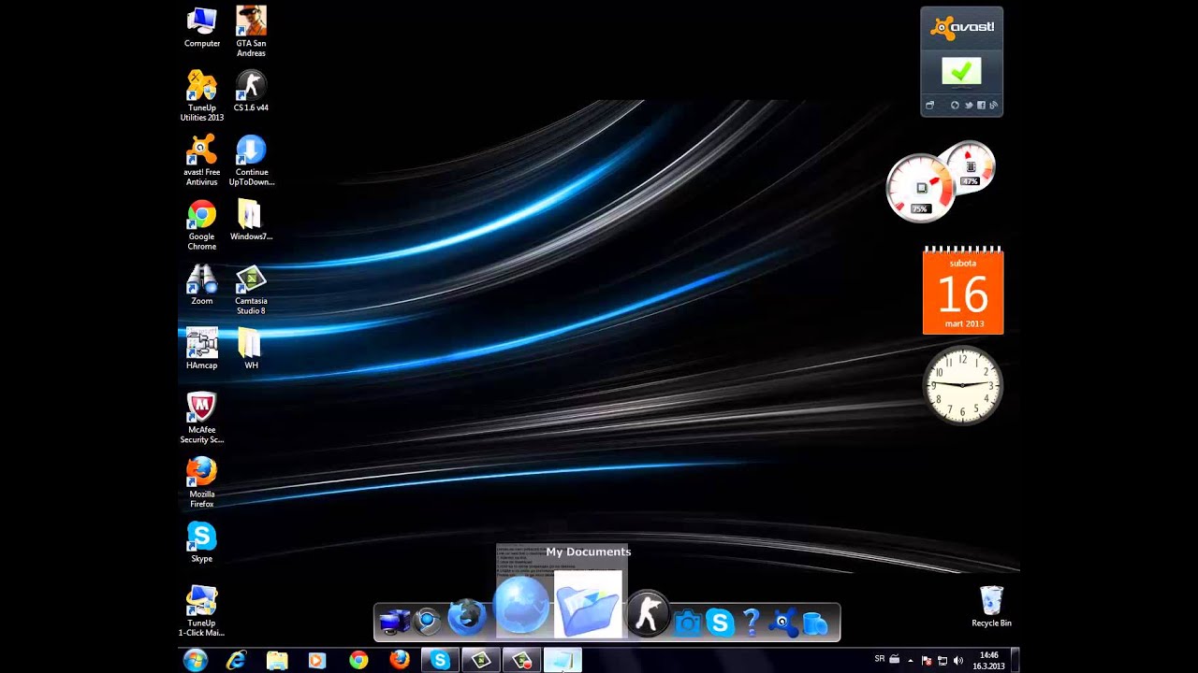Launch CS 1.6 v44 desktop shortcut
Viewport: 1198px width, 673px height.
pyautogui.click(x=251, y=92)
